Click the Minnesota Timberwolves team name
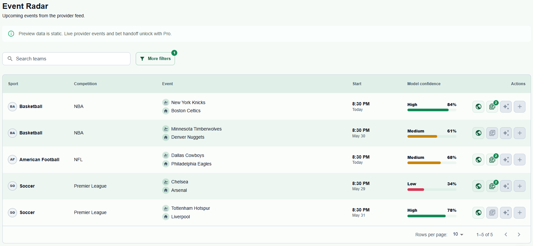 tap(197, 129)
